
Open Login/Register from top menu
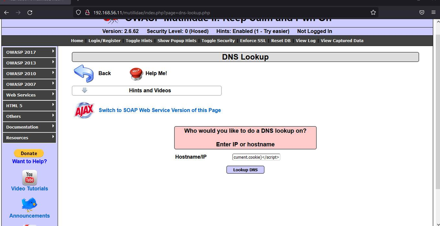coord(104,41)
